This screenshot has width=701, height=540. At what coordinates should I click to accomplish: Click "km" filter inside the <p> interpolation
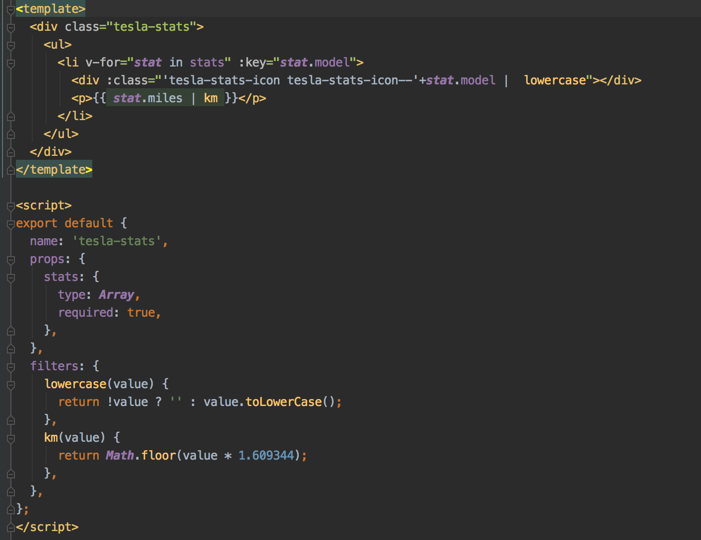click(x=211, y=98)
